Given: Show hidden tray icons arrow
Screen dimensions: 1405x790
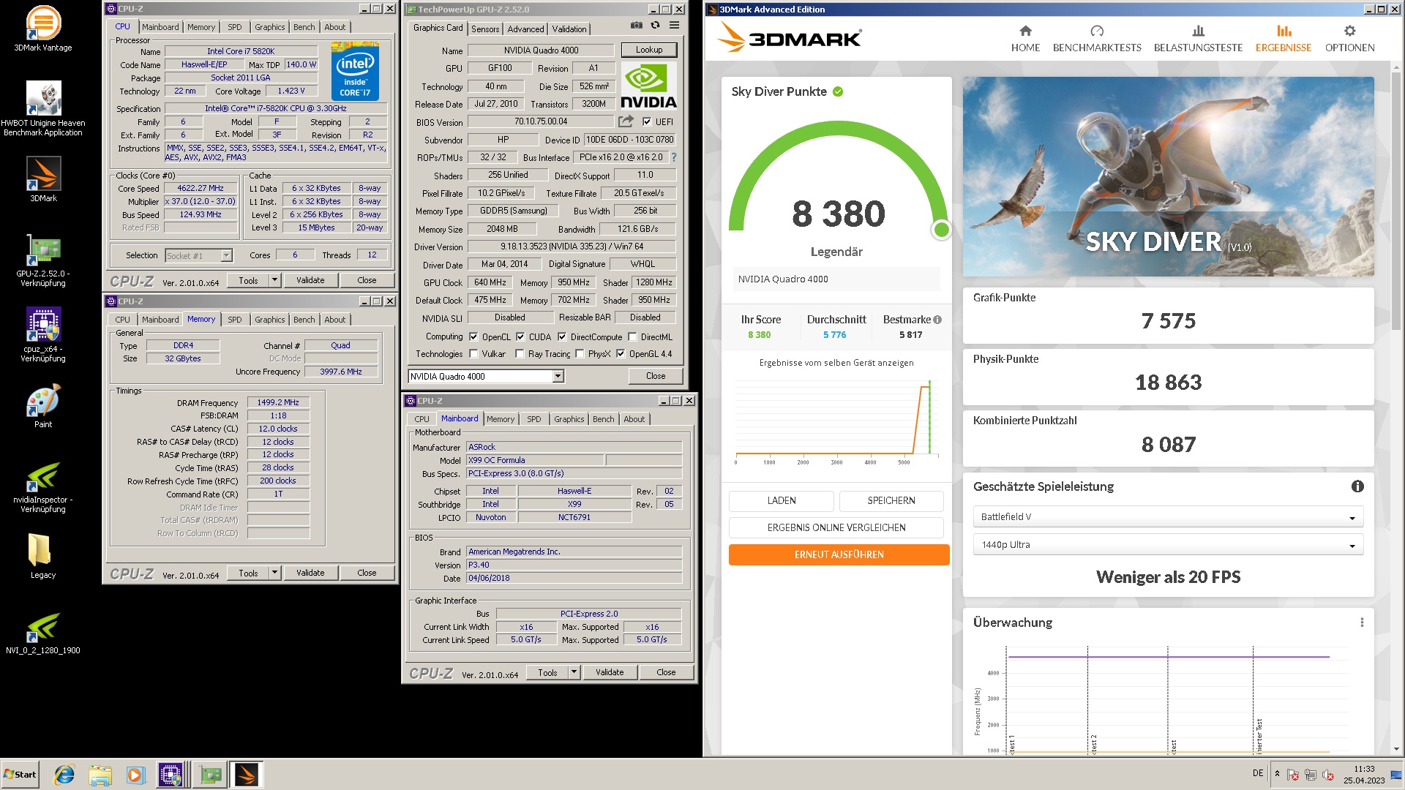Looking at the screenshot, I should pyautogui.click(x=1277, y=774).
